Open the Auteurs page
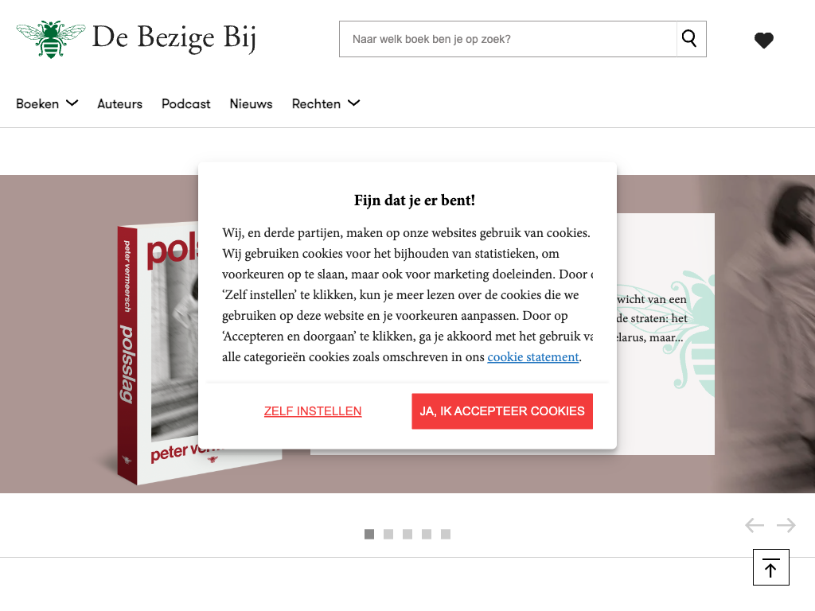This screenshot has height=611, width=815. (x=119, y=104)
